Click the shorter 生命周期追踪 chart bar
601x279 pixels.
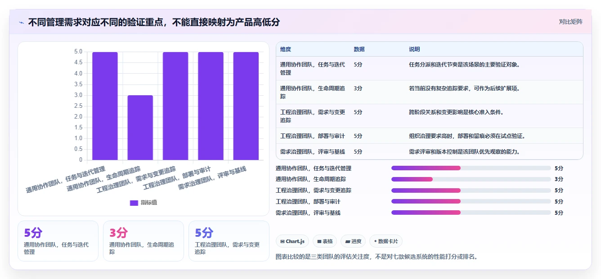click(140, 128)
